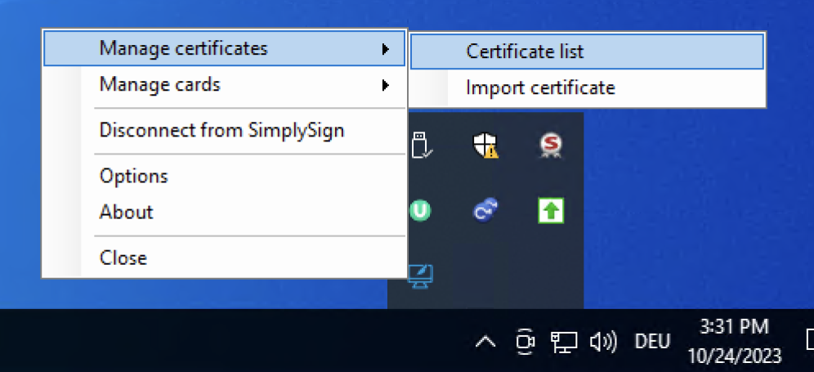Click the blue monitor with pen tray icon

pyautogui.click(x=420, y=276)
